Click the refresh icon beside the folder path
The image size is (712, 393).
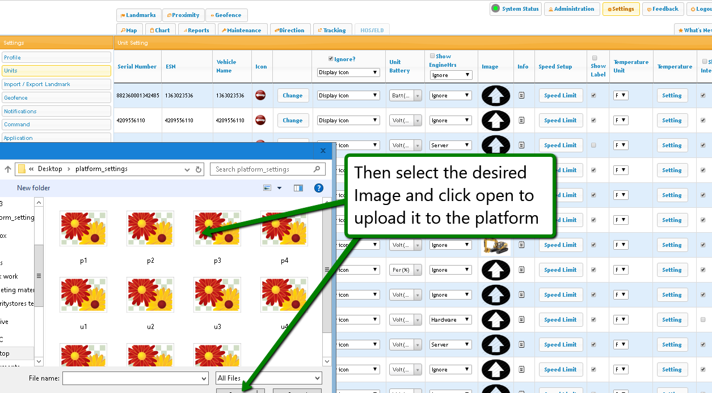click(199, 169)
